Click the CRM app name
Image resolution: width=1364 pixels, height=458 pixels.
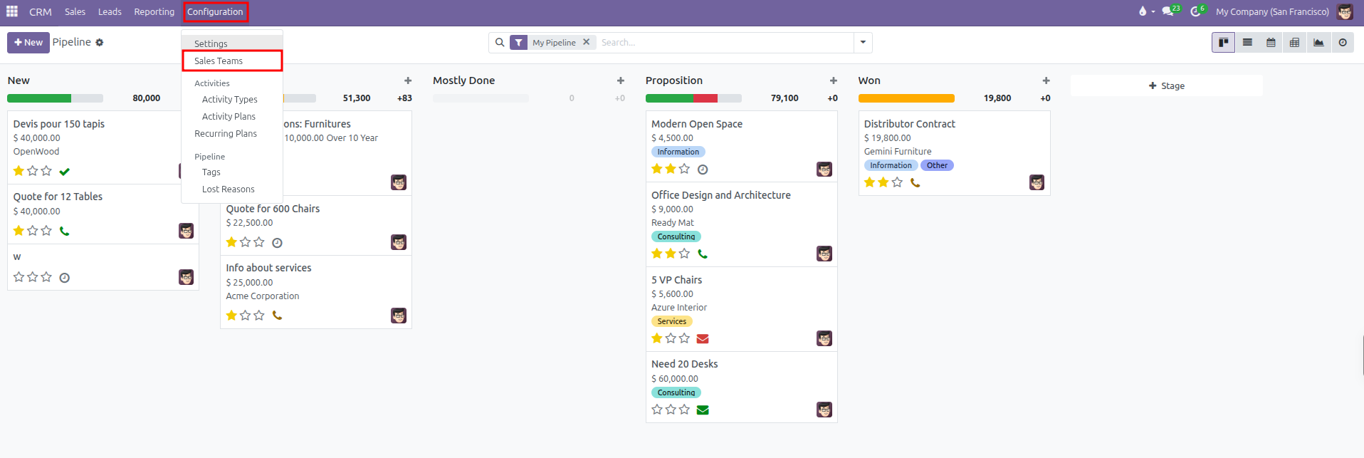tap(41, 11)
